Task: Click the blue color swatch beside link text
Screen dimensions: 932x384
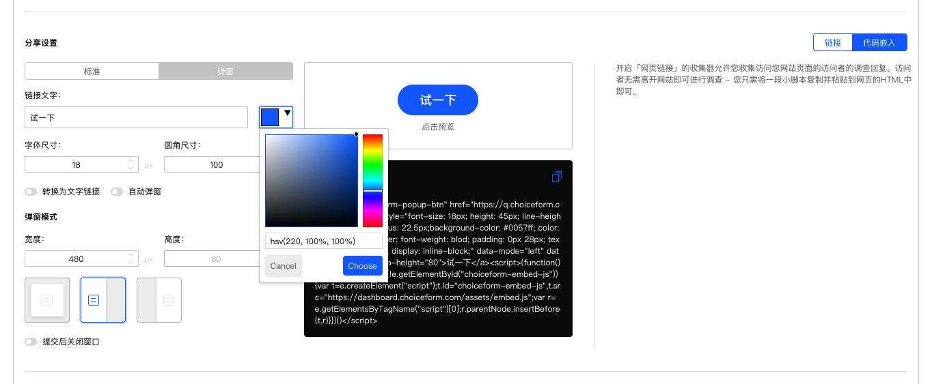Action: pos(271,117)
